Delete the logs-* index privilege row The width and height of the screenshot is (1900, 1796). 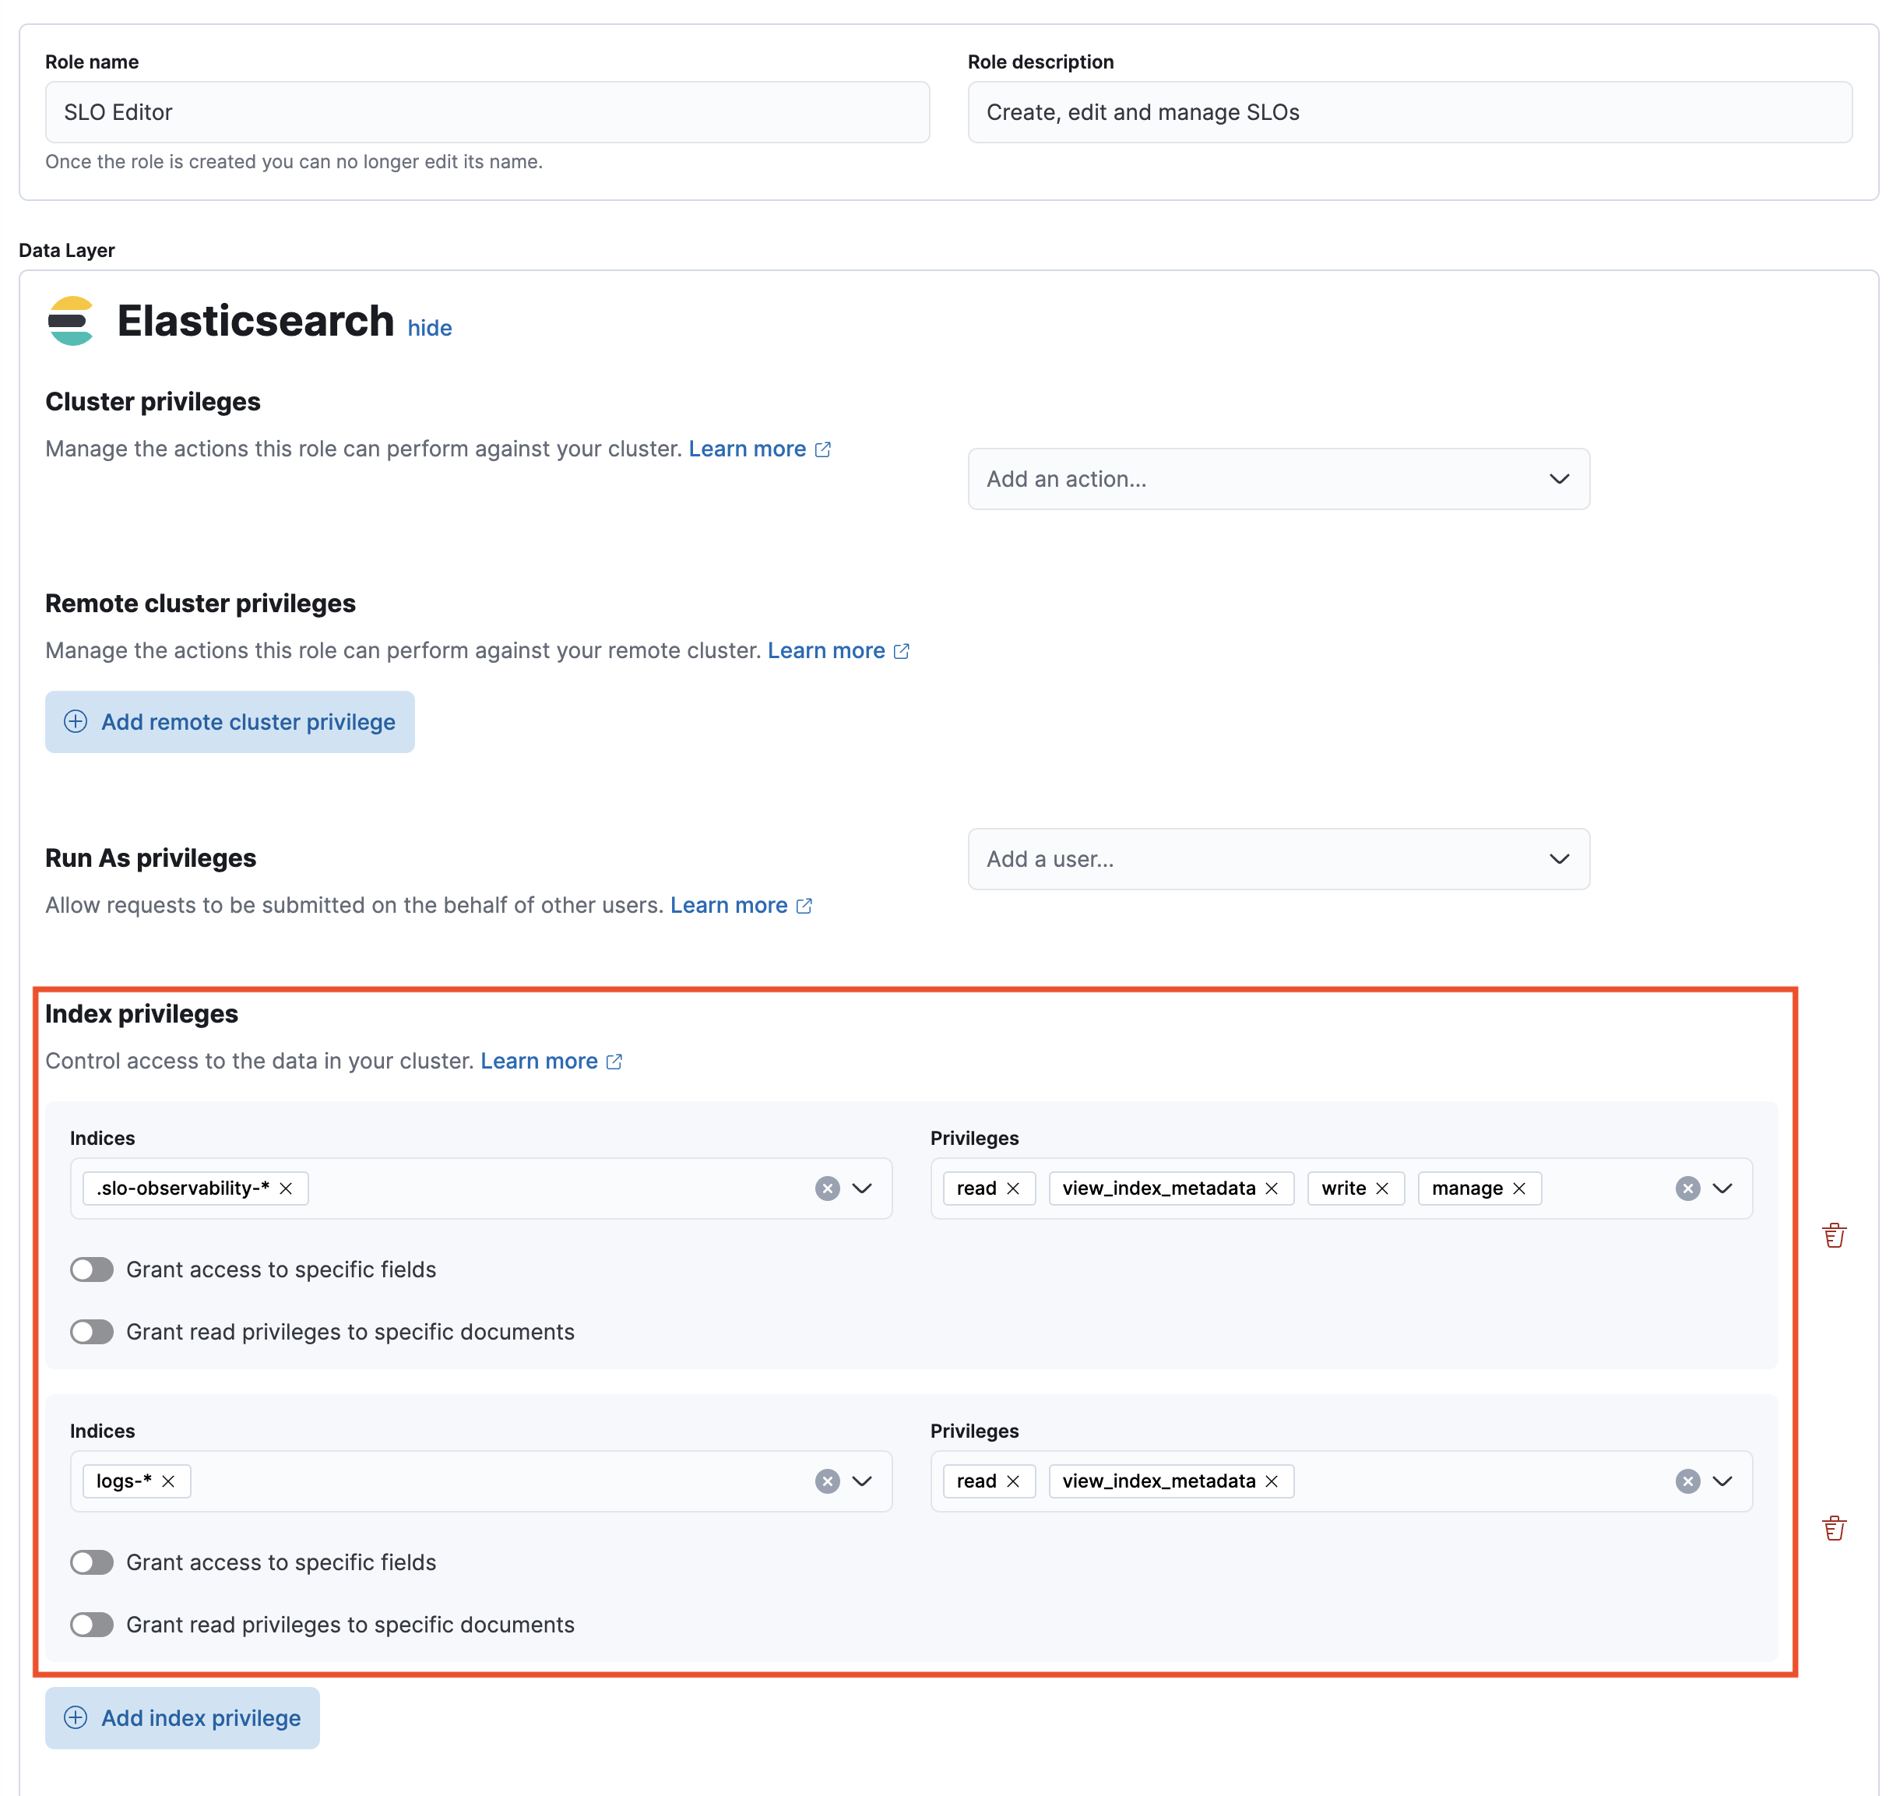tap(1835, 1528)
